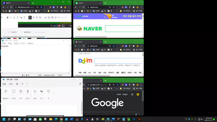Go back in the Tistory browser window
The image size is (217, 122).
(x=3, y=7)
